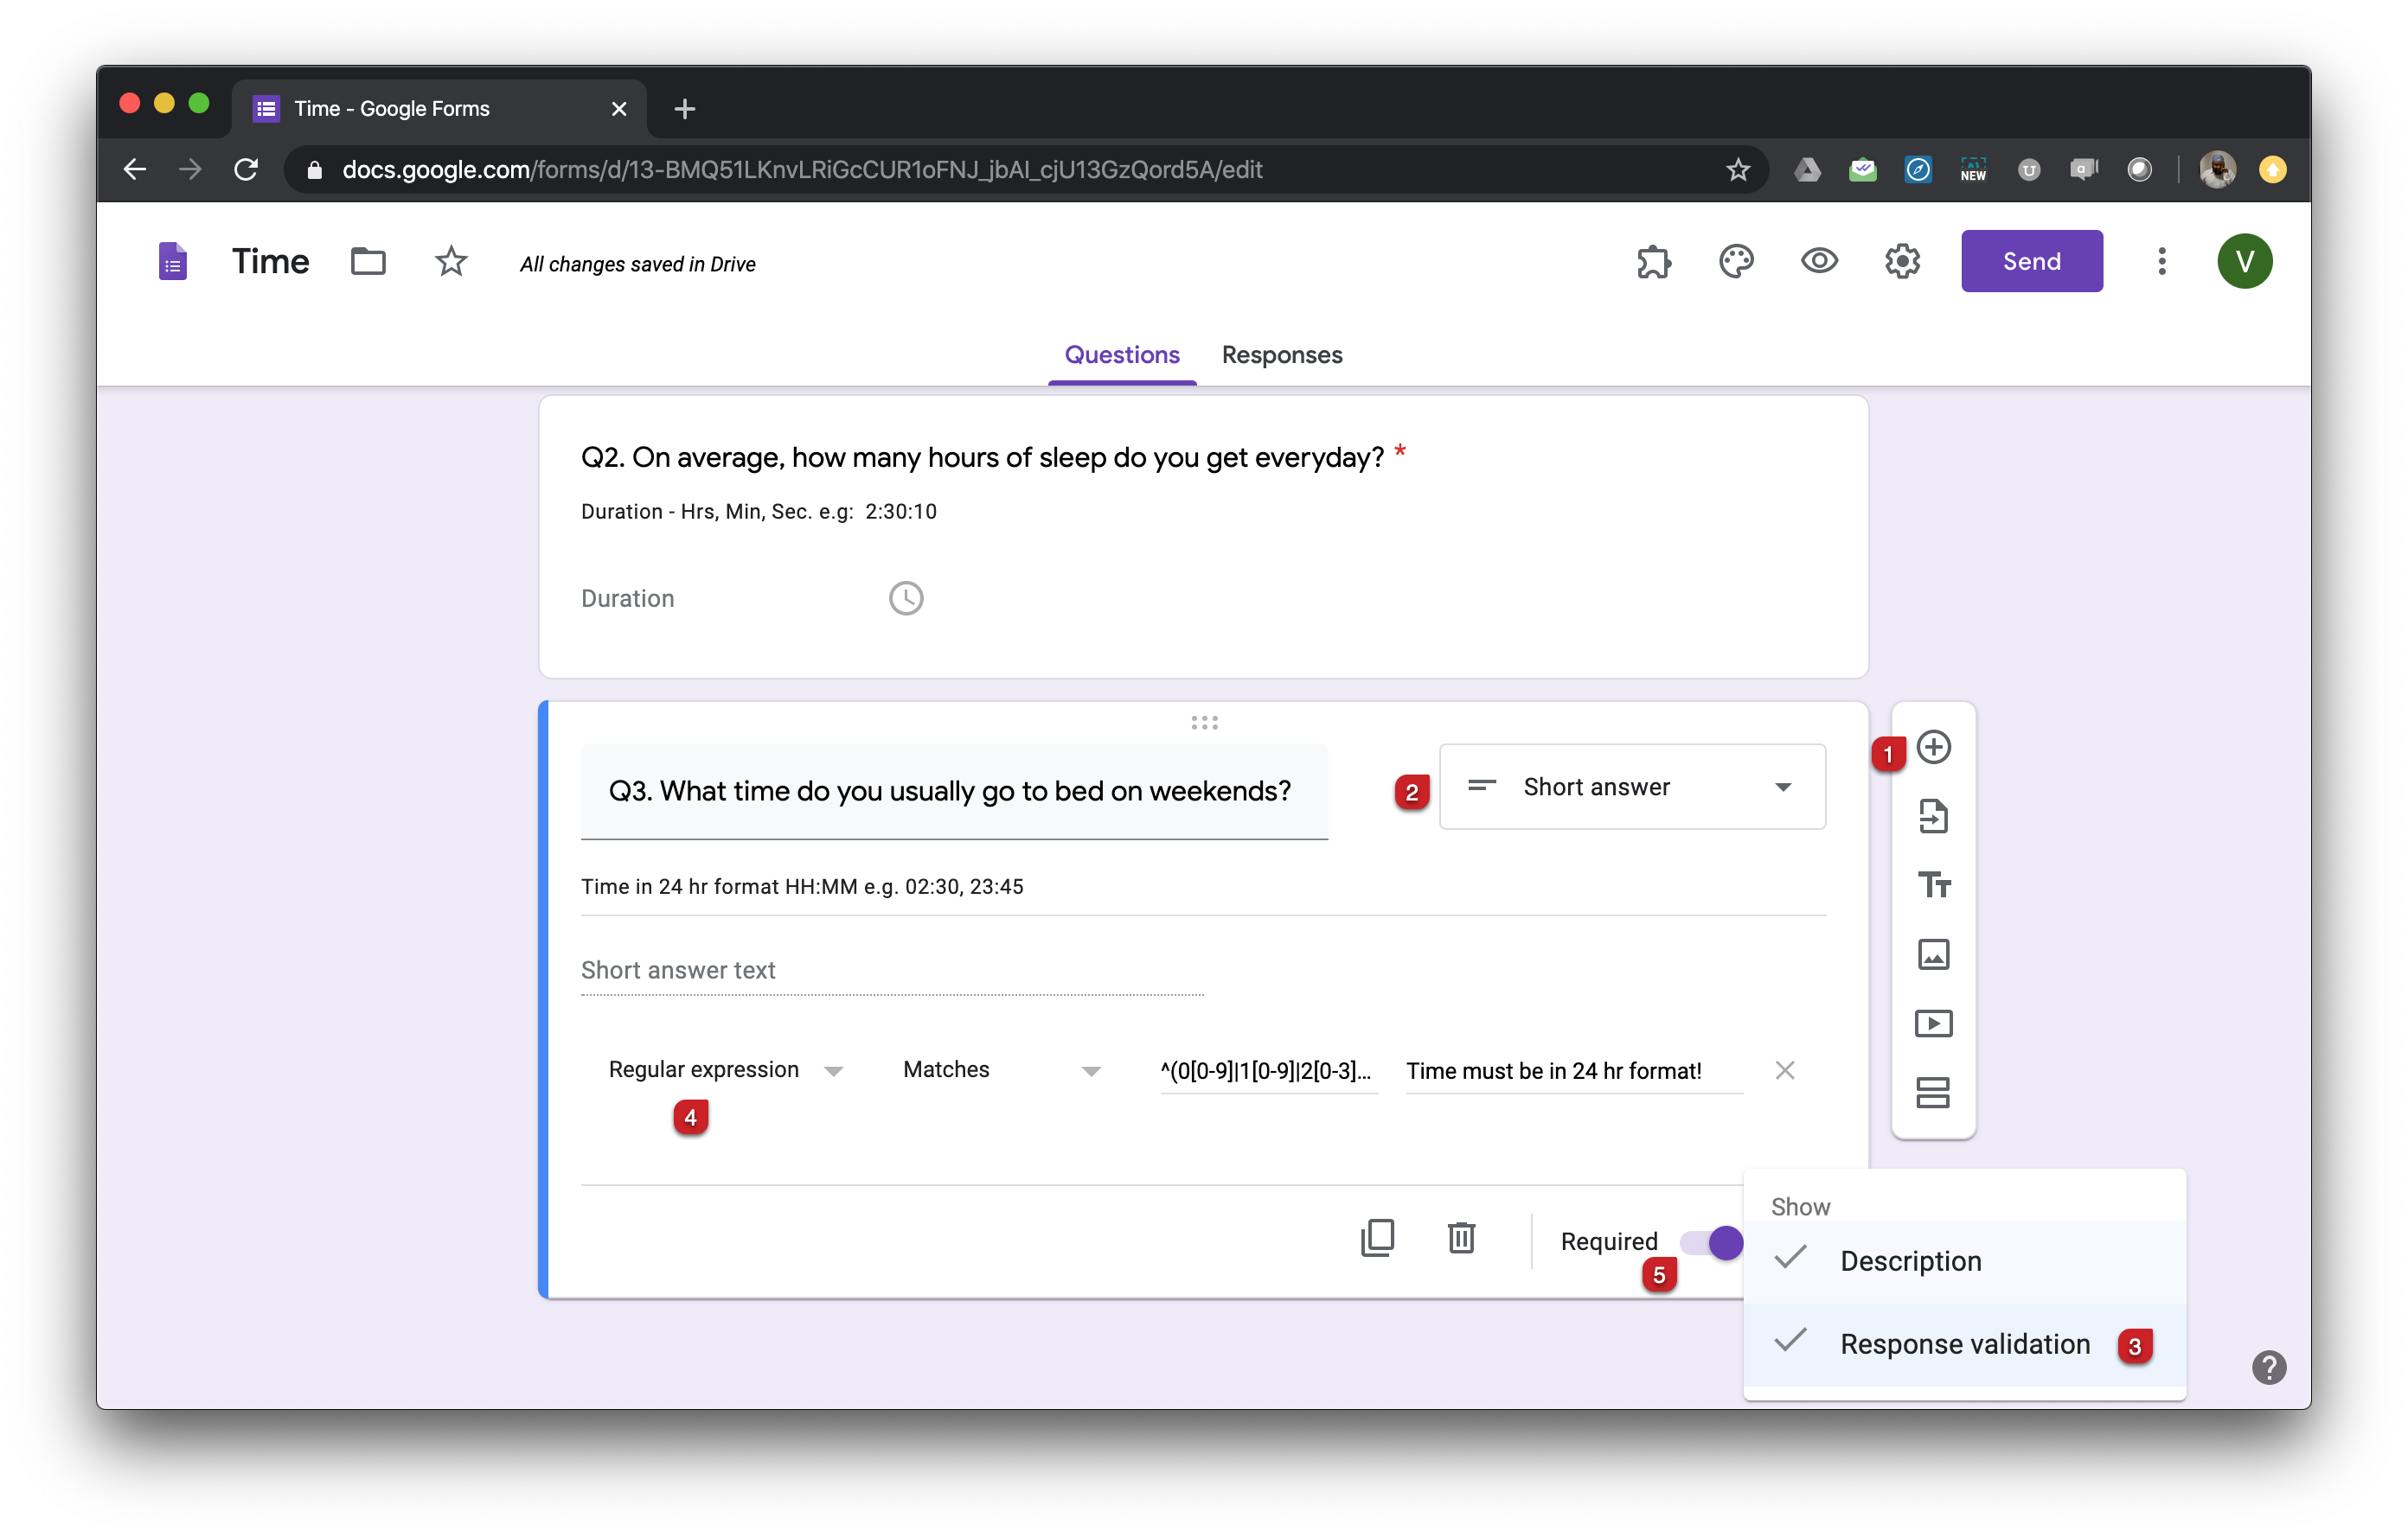The width and height of the screenshot is (2408, 1537).
Task: Open the theme palette customizer
Action: tap(1736, 262)
